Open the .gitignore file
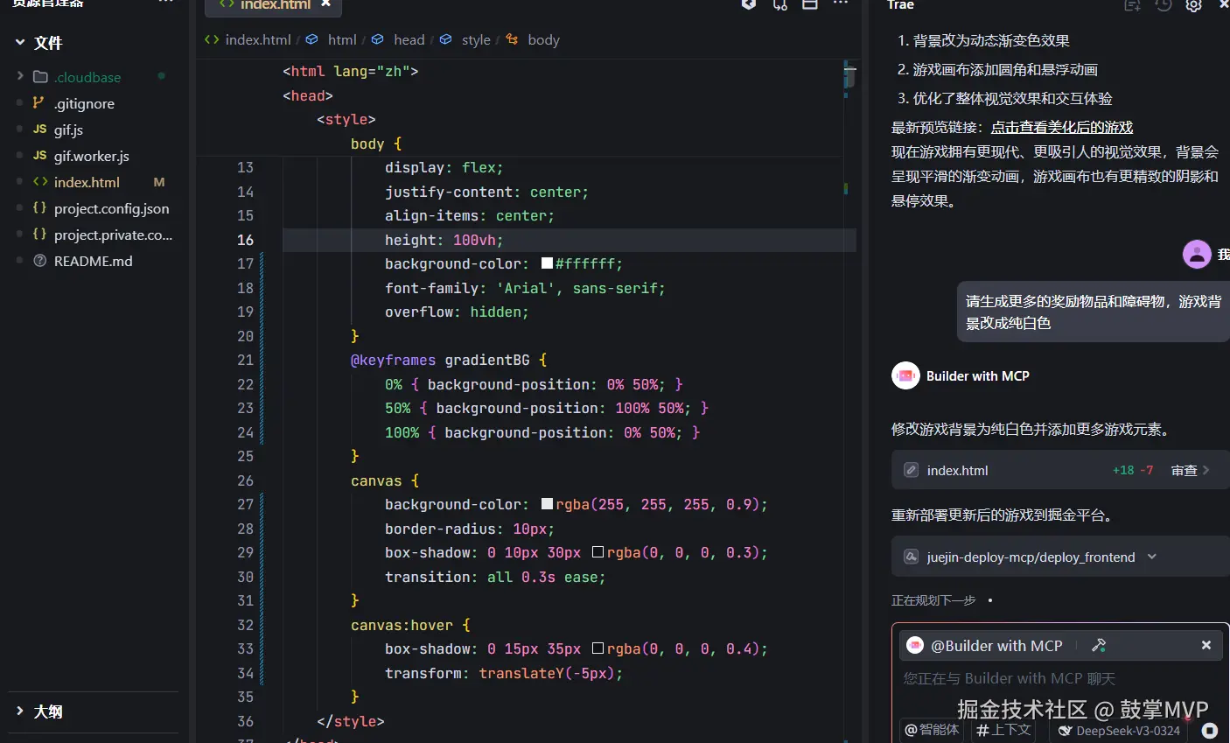The width and height of the screenshot is (1230, 743). (x=84, y=103)
